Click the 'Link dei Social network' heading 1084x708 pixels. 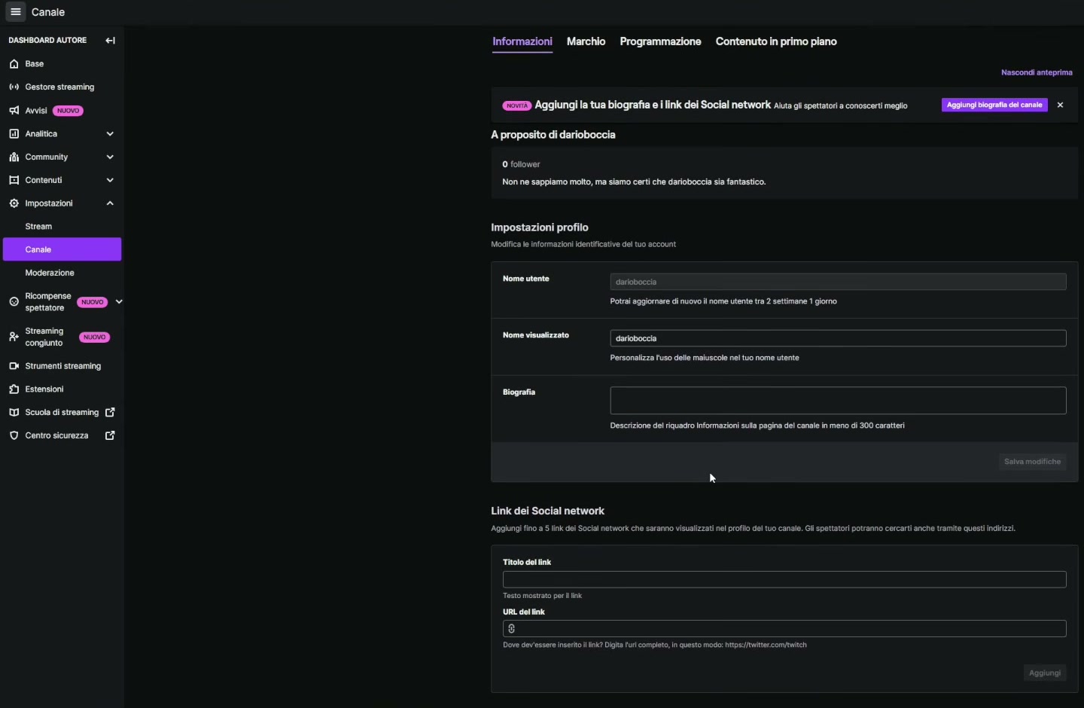click(x=547, y=511)
